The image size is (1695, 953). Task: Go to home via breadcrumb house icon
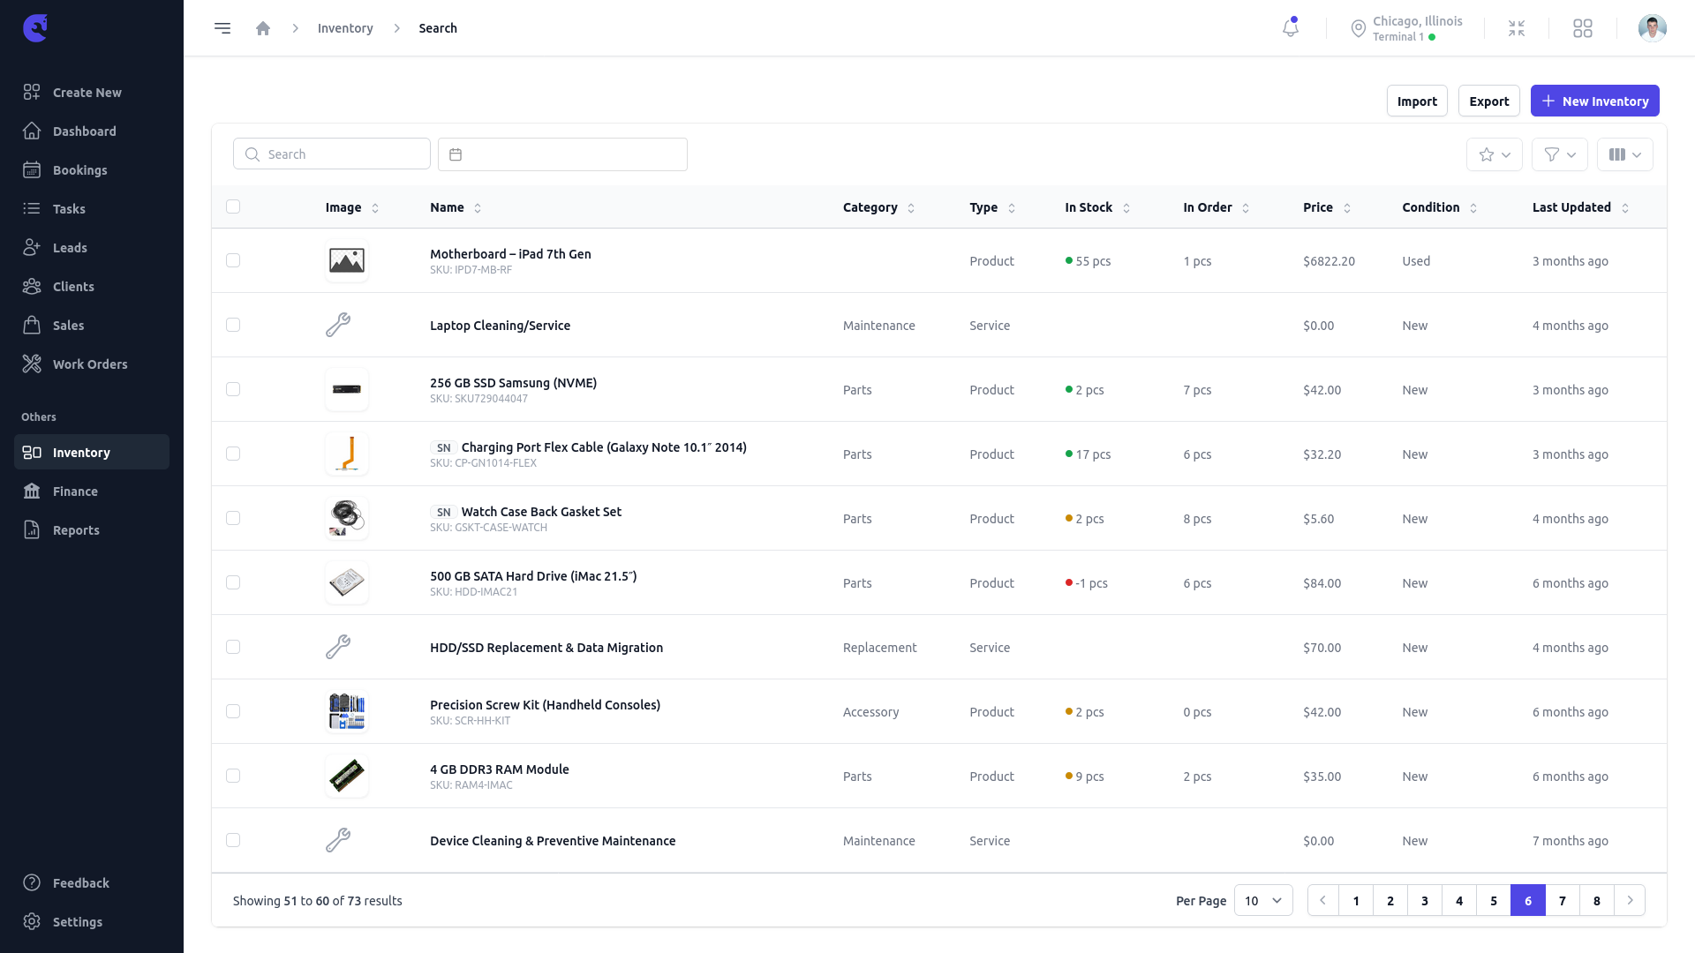click(263, 28)
